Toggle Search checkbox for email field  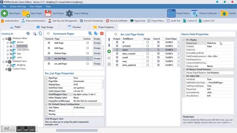tap(158, 57)
